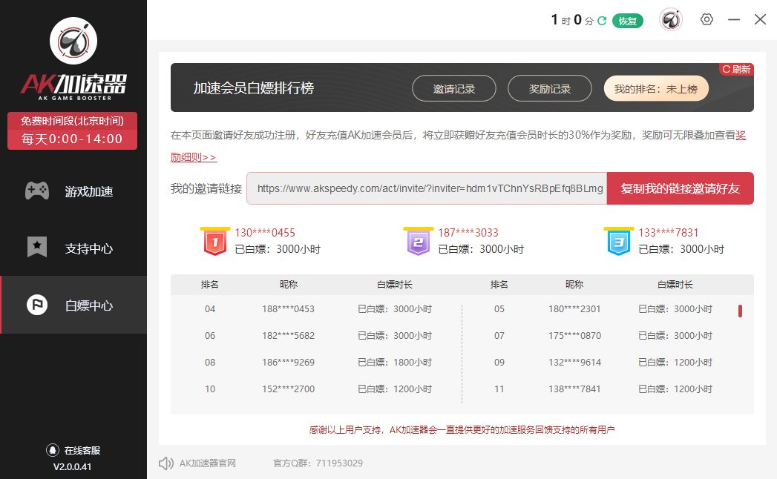Open 在线客服 online support icon
This screenshot has height=479, width=777.
(x=53, y=450)
